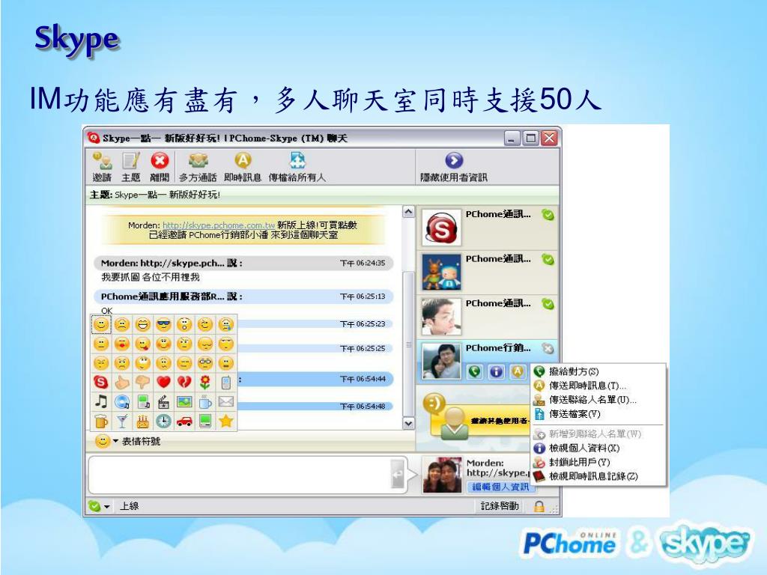
Task: Insert the red car emoticon
Action: (184, 421)
